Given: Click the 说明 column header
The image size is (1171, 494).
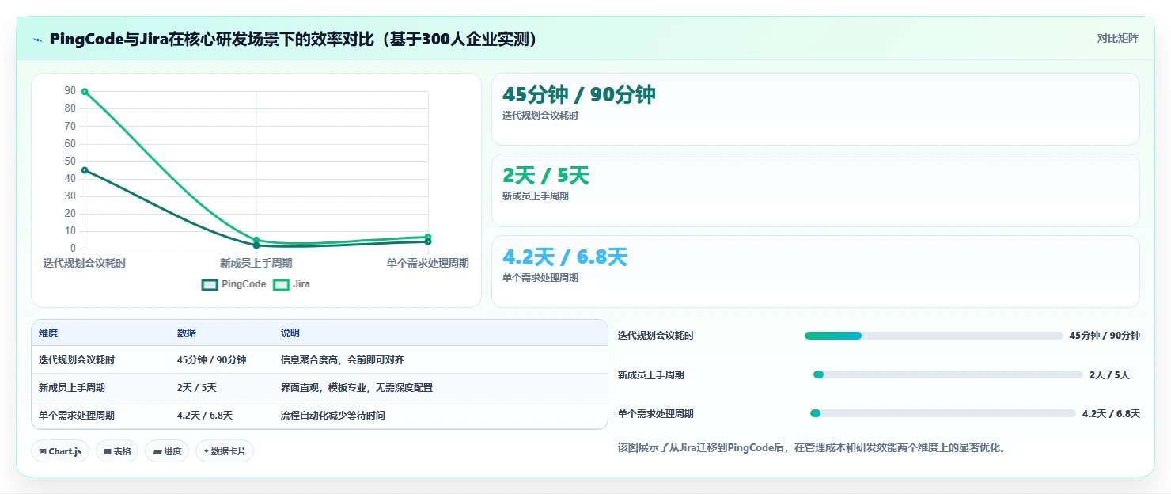Looking at the screenshot, I should (290, 333).
